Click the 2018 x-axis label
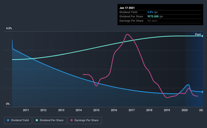This screenshot has width=207, height=128. pyautogui.click(x=149, y=110)
